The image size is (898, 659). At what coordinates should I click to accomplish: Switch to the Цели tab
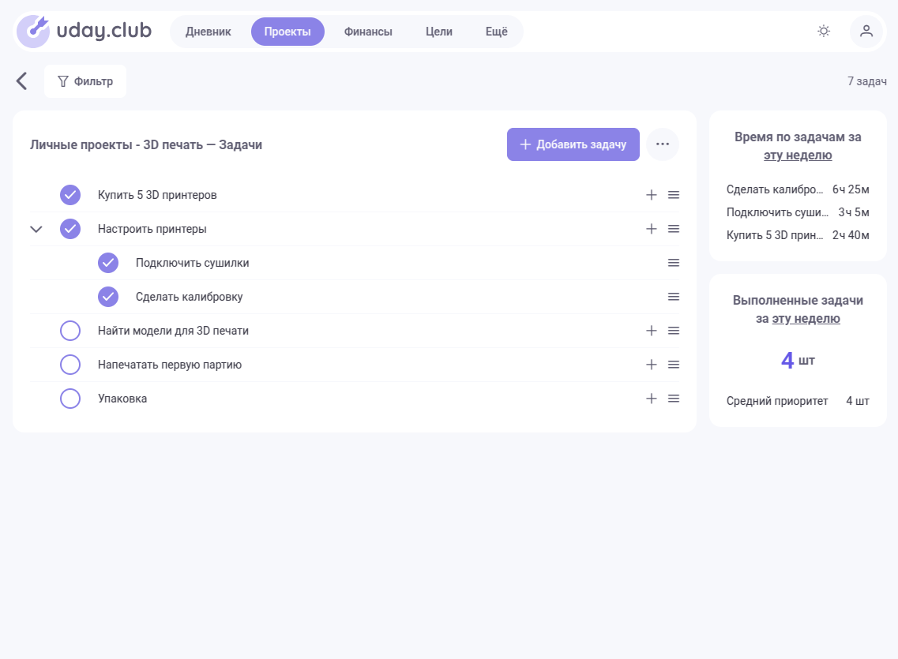[438, 32]
